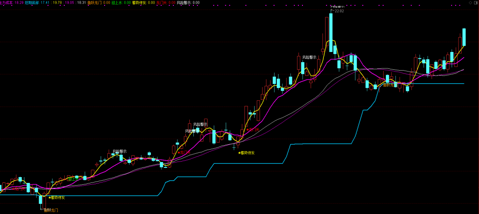
Task: Select the 鱼跃龙门 indicator in header legend
Action: tap(95, 3)
